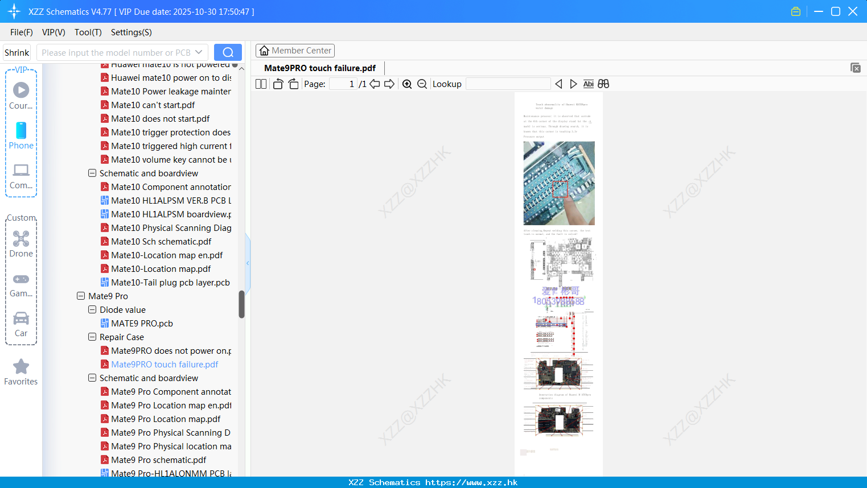Viewport: 867px width, 488px height.
Task: Click the XZZ app logo
Action: pos(14,11)
